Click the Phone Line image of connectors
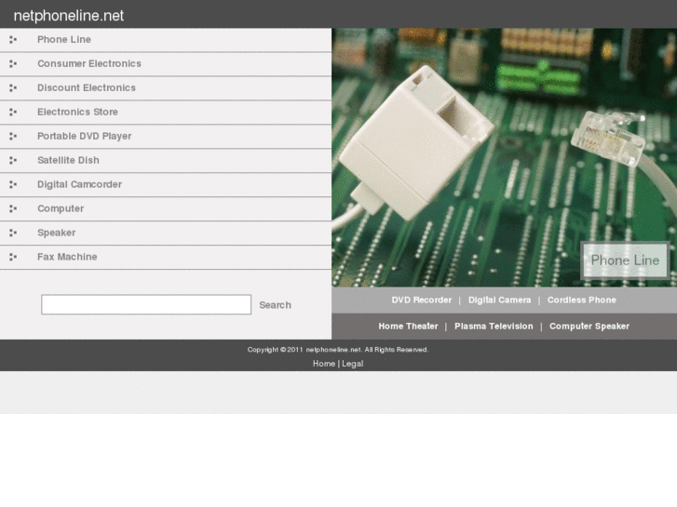 pyautogui.click(x=504, y=157)
